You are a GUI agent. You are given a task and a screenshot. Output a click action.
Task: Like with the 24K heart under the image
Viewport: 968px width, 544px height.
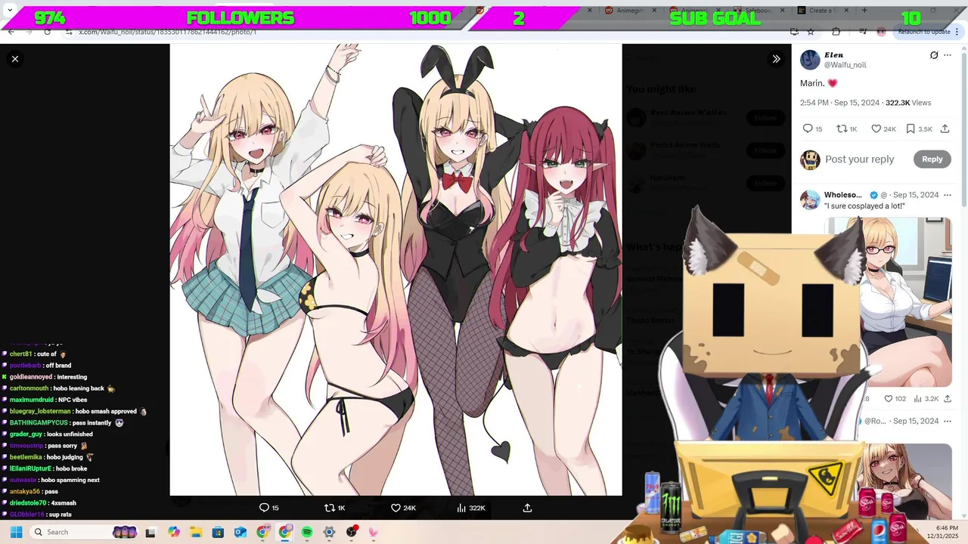coord(403,508)
